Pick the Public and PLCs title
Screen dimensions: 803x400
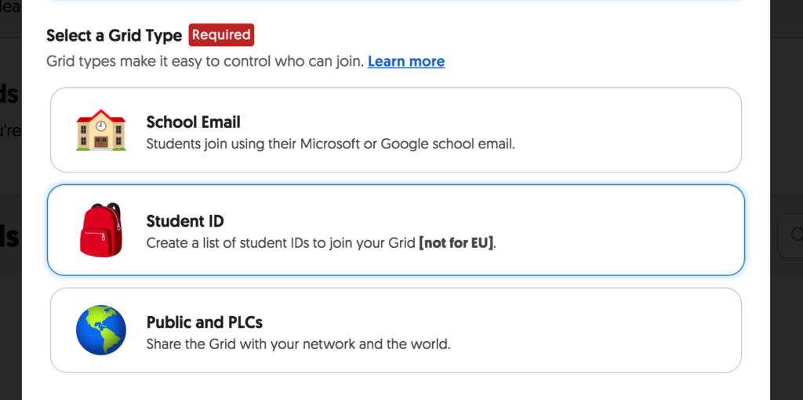click(x=205, y=322)
